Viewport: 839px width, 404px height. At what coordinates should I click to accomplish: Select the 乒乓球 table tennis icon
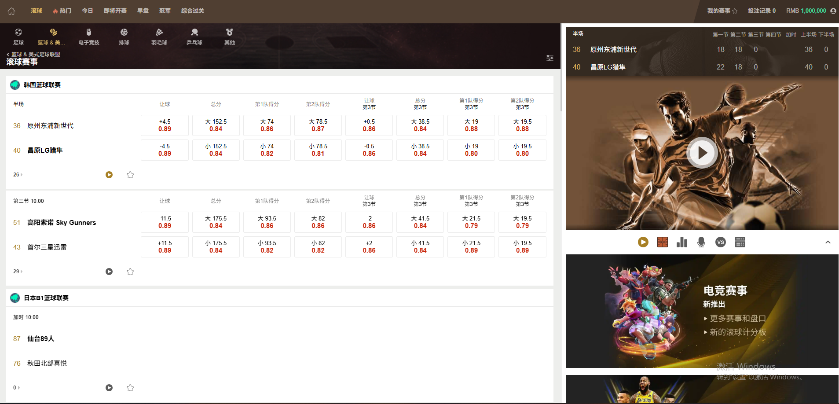click(194, 36)
